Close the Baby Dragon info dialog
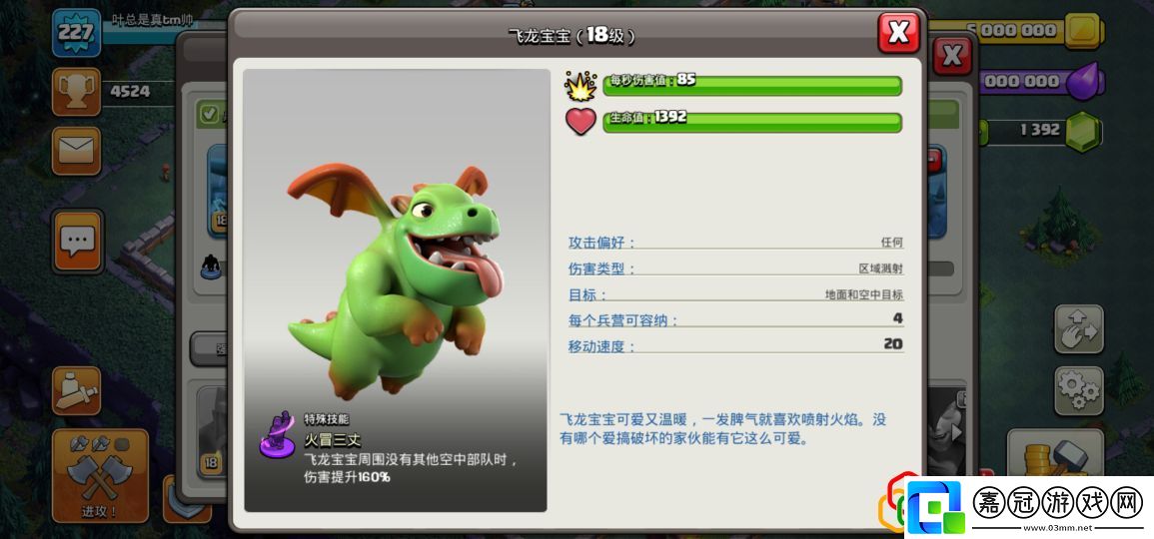This screenshot has width=1154, height=539. pos(898,33)
